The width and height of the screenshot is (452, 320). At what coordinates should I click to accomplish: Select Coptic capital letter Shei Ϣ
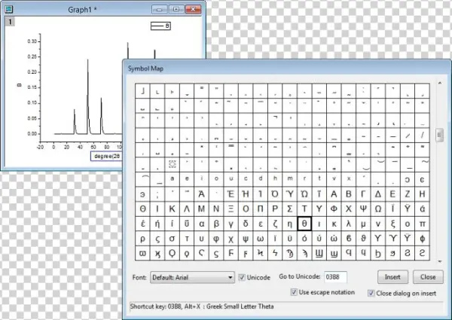tap(319, 253)
